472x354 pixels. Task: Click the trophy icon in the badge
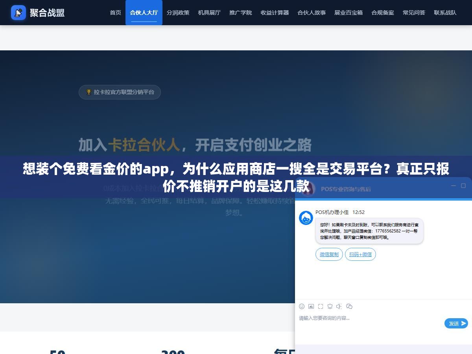pyautogui.click(x=89, y=92)
